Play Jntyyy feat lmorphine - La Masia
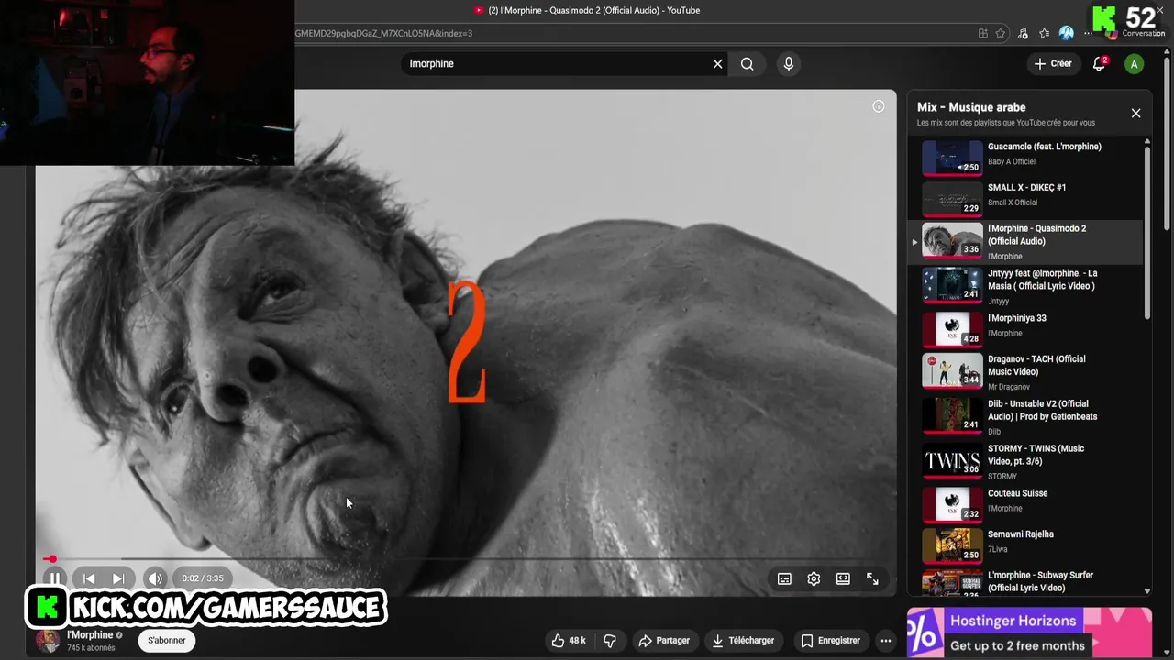This screenshot has width=1174, height=660. click(x=1042, y=280)
